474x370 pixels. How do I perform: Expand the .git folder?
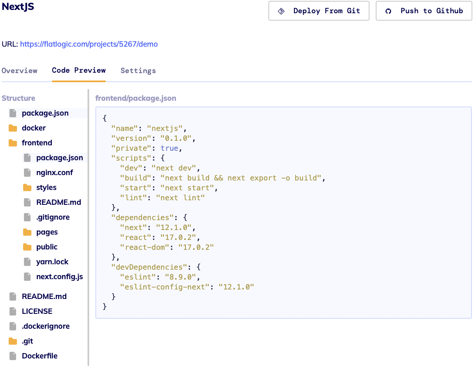point(27,341)
